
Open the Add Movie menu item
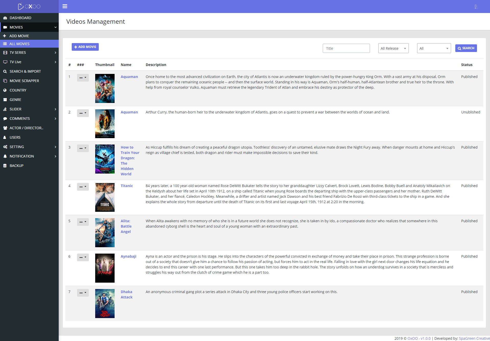pyautogui.click(x=19, y=36)
